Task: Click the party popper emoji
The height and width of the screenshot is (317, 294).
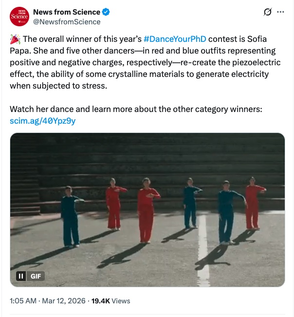Action: tap(15, 39)
